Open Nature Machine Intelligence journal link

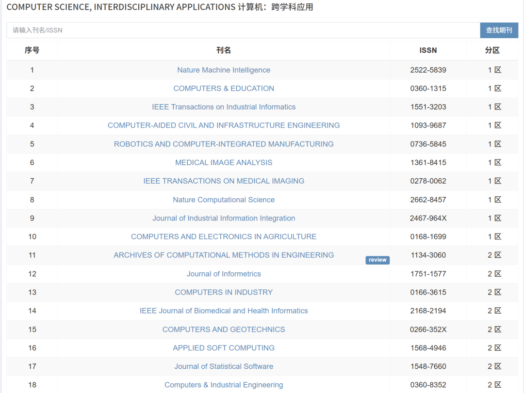click(x=224, y=70)
